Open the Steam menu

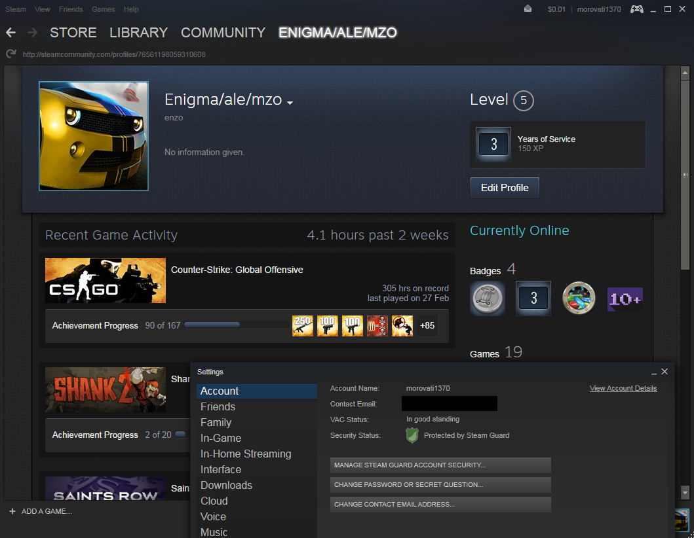(x=16, y=9)
